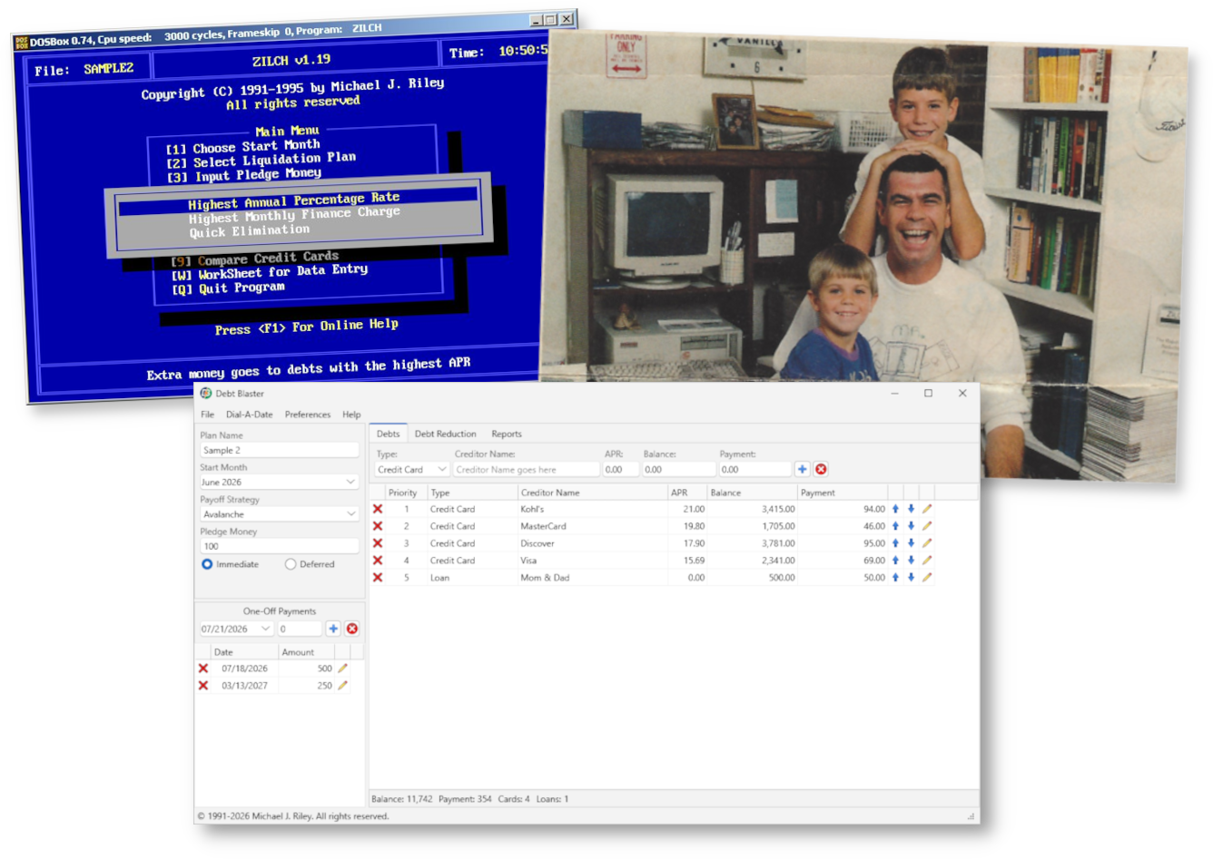Click the Pledge Money field

[279, 546]
